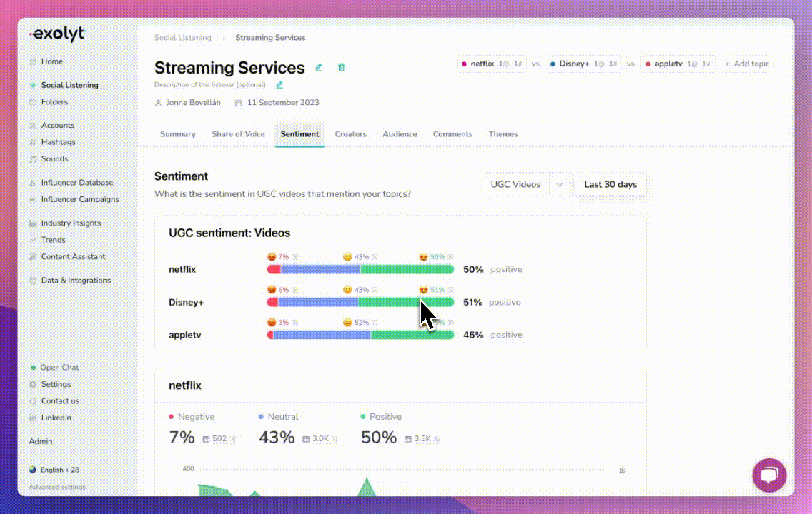Edit the Streaming Services title pencil icon
The width and height of the screenshot is (812, 514).
click(x=319, y=67)
